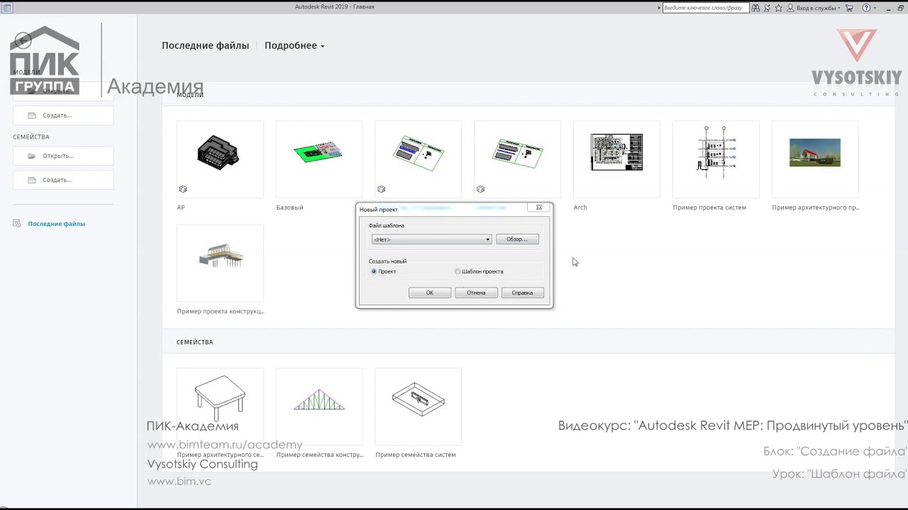Open the template file <Нет> combo box
This screenshot has height=510, width=908.
(431, 239)
